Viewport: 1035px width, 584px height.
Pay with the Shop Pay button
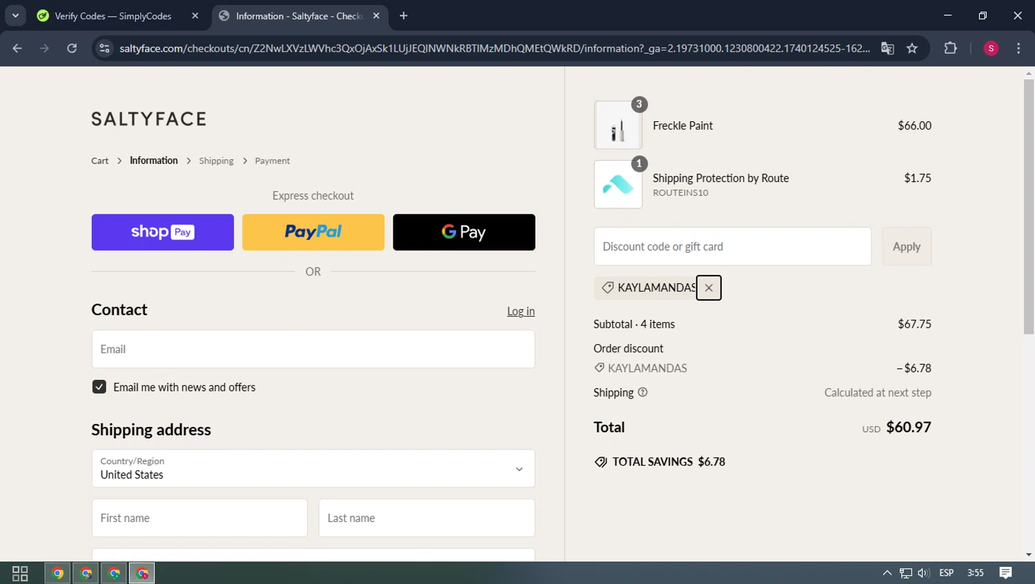163,232
